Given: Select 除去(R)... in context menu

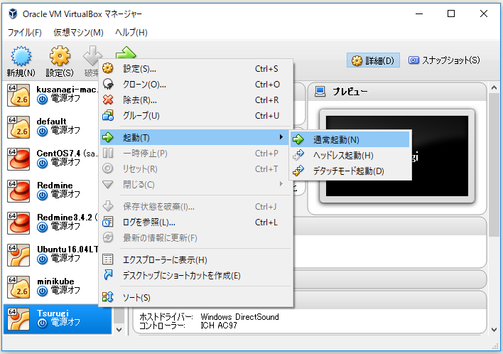Looking at the screenshot, I should (195, 100).
